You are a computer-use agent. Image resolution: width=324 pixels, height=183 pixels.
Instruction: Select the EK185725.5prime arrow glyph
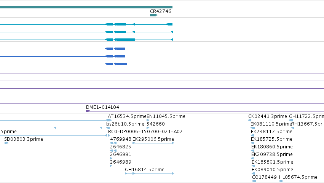coord(252,143)
